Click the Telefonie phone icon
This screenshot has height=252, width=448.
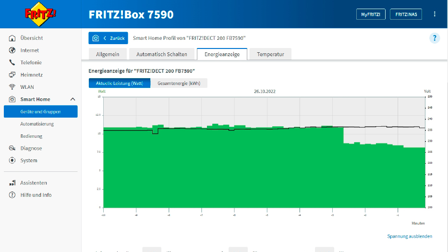tap(12, 62)
